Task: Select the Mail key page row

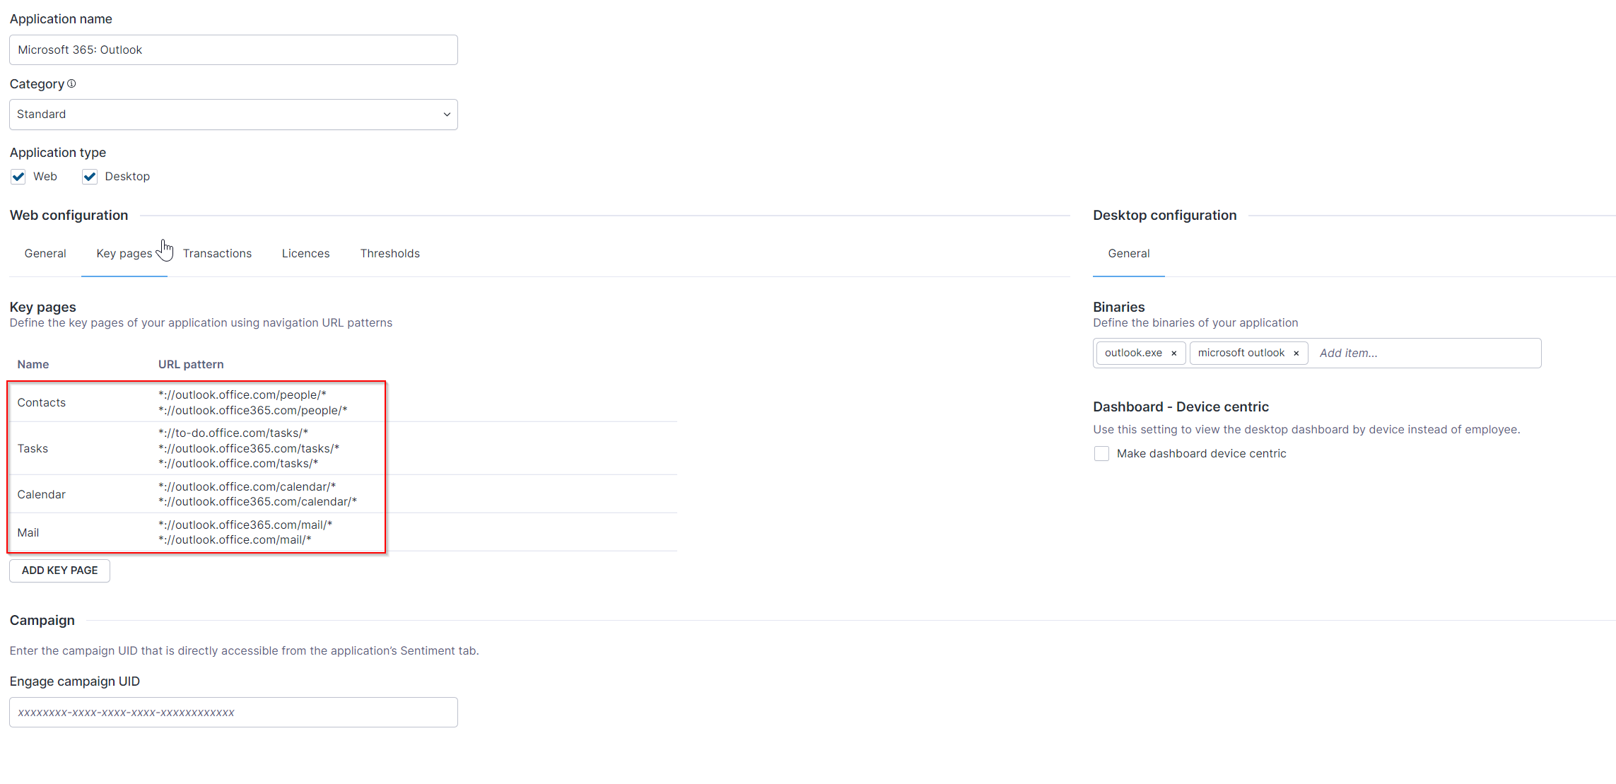Action: [343, 532]
